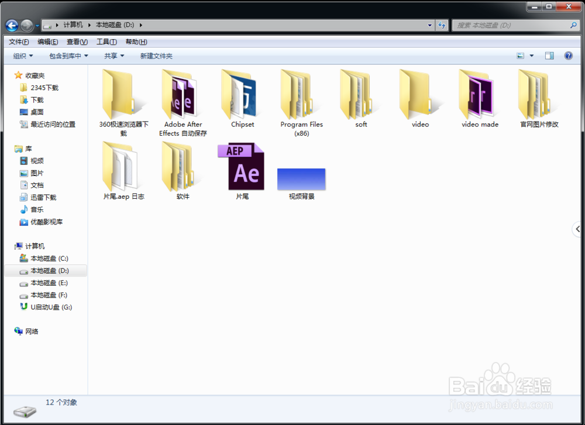Expand the arrow after 本地磁盘 (D:) breadcrumb
The height and width of the screenshot is (425, 585).
(140, 25)
